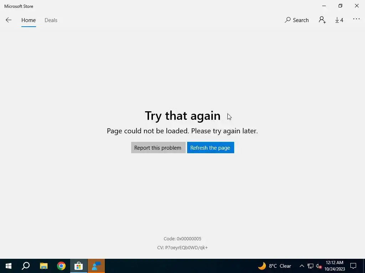Click the Try that again heading
This screenshot has width=365, height=273.
[182, 116]
